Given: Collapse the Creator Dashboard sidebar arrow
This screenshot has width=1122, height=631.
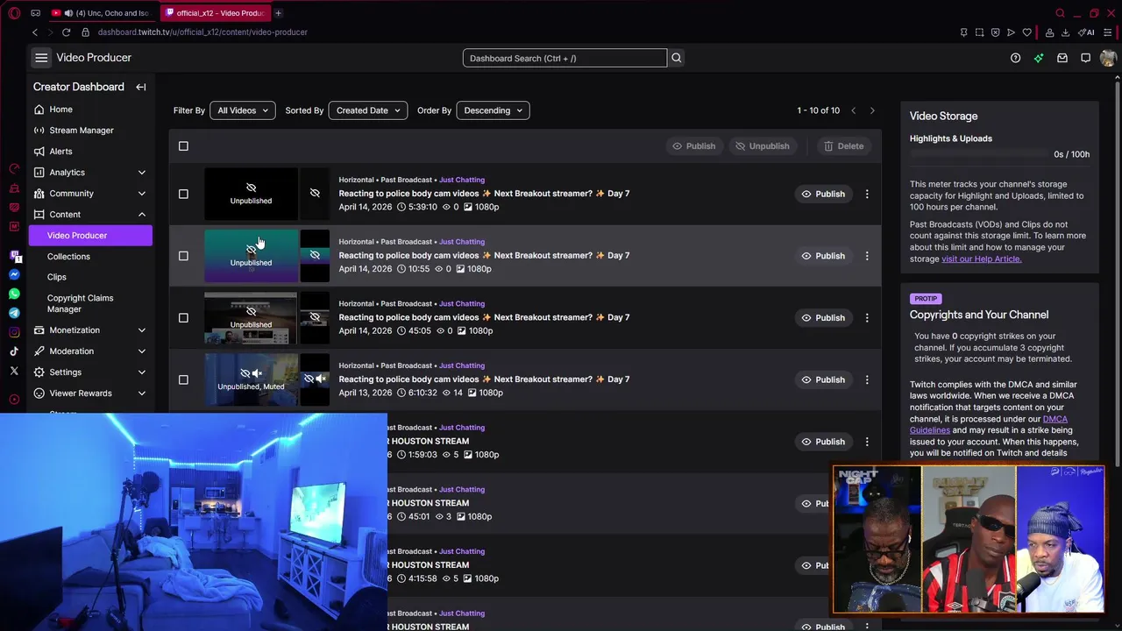Looking at the screenshot, I should 140,87.
